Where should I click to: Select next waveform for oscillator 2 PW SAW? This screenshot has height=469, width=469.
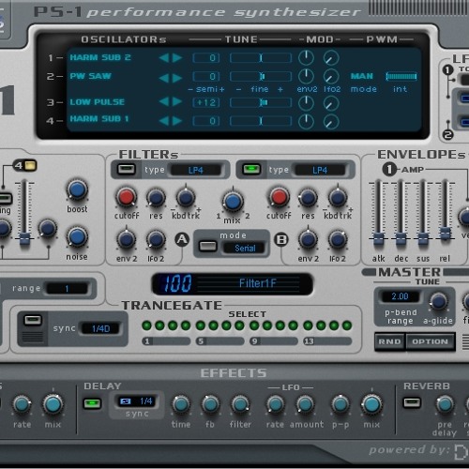(177, 77)
